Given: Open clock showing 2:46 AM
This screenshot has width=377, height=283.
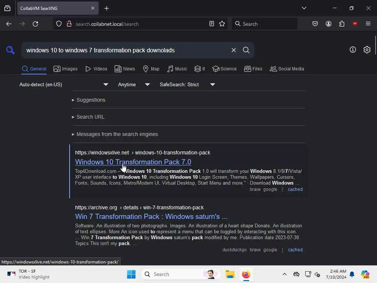Looking at the screenshot, I should (336, 274).
